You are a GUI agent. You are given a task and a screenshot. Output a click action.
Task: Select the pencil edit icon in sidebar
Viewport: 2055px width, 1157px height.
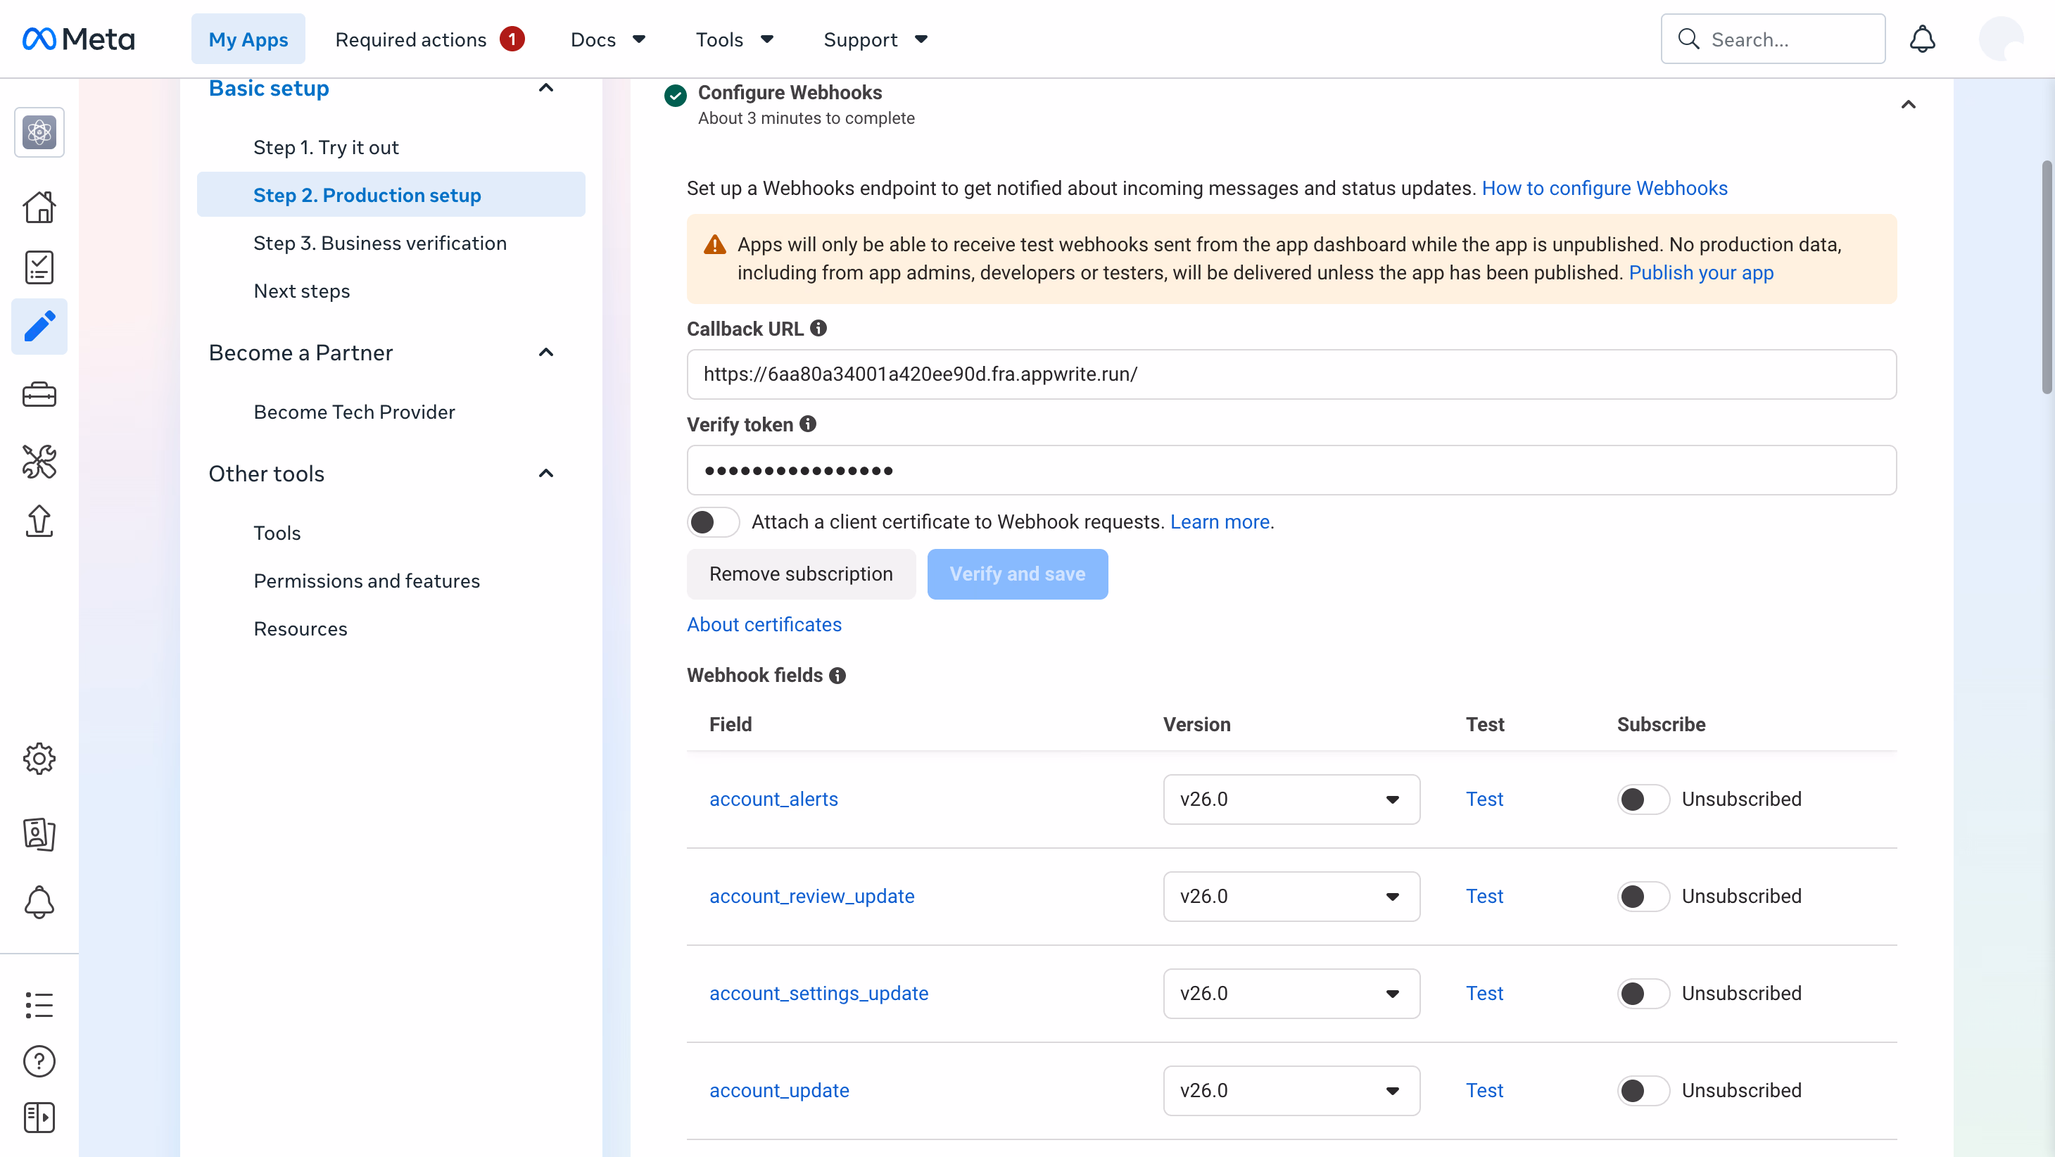pos(39,327)
